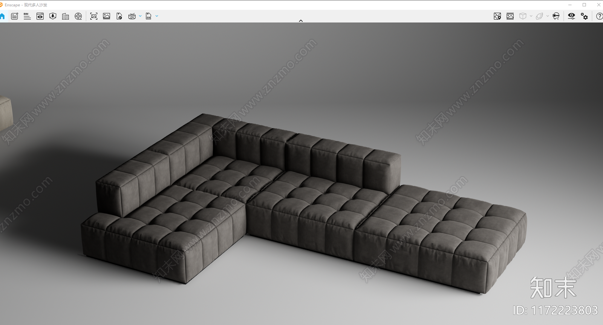The height and width of the screenshot is (325, 603).
Task: Toggle safe frame picture icon
Action: tap(510, 16)
